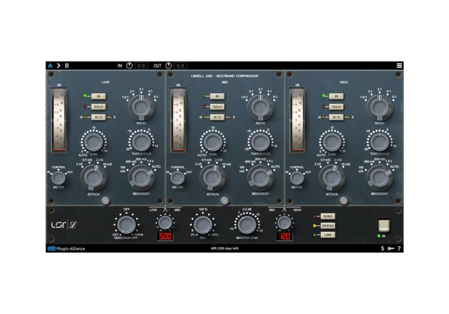Viewport: 449px width, 314px height.
Task: Toggle the HIGH band M/S button
Action: pyautogui.click(x=336, y=117)
